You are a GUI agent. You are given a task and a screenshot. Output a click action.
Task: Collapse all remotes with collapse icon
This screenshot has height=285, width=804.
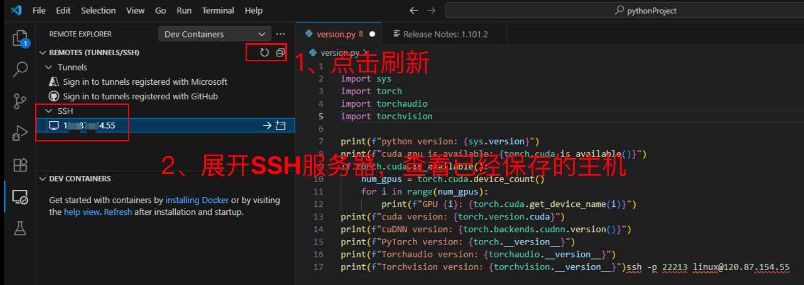(x=281, y=53)
